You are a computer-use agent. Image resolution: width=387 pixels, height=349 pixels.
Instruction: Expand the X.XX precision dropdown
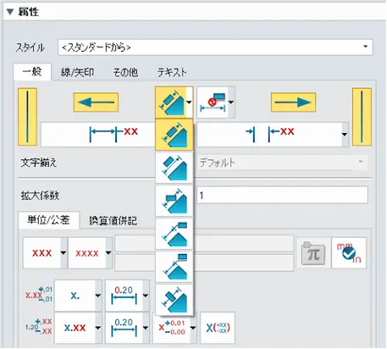[98, 328]
